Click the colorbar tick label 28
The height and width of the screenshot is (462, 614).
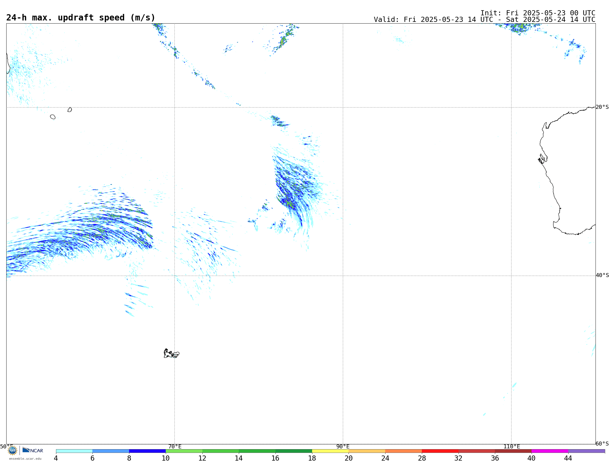tap(422, 458)
